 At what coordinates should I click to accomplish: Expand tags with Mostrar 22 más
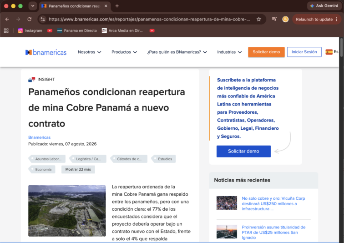tap(78, 169)
